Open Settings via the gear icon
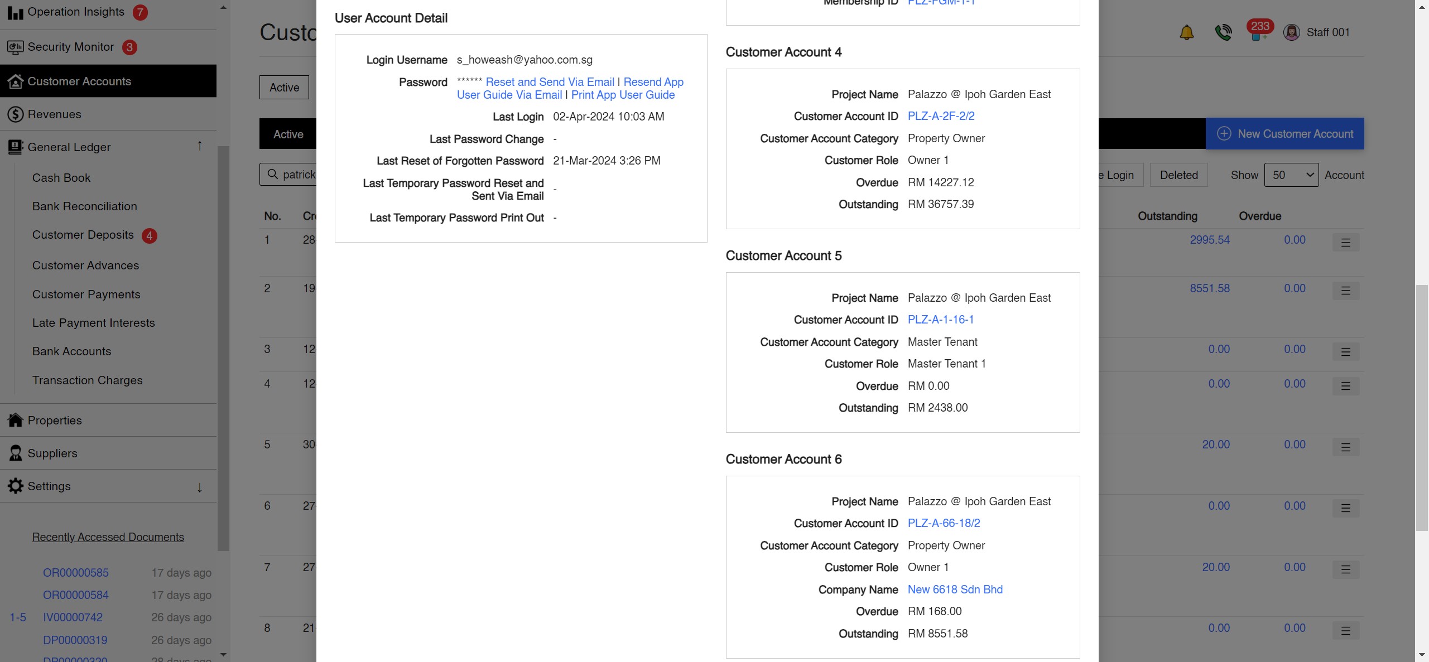This screenshot has height=662, width=1429. click(x=15, y=486)
